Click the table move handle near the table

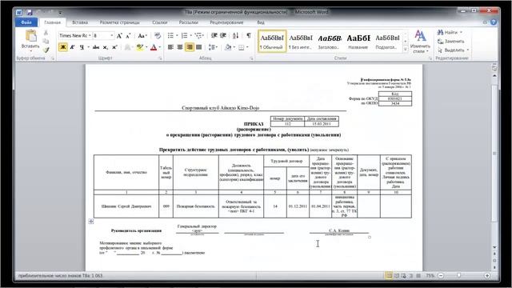click(91, 222)
